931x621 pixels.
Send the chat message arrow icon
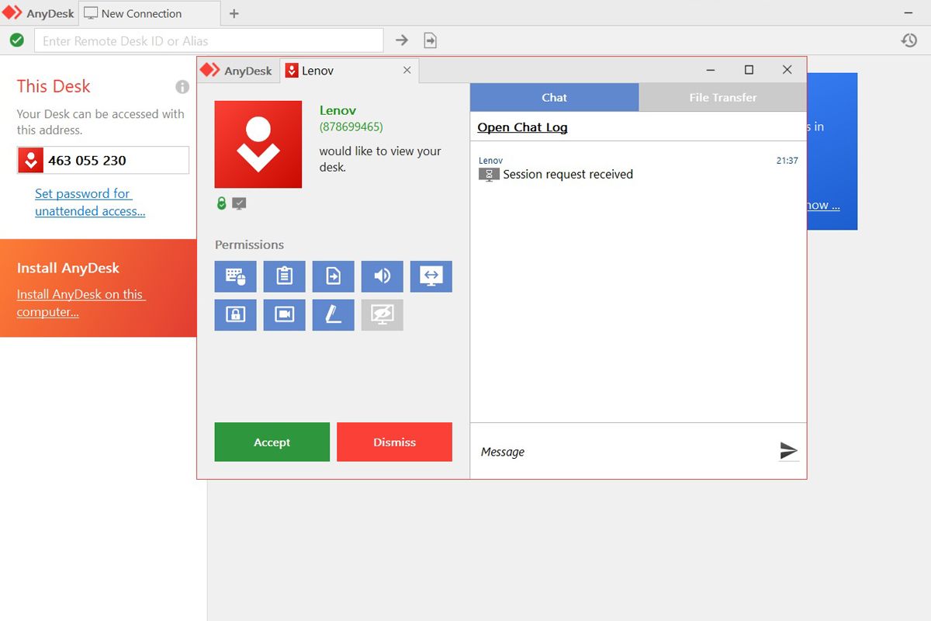tap(788, 450)
